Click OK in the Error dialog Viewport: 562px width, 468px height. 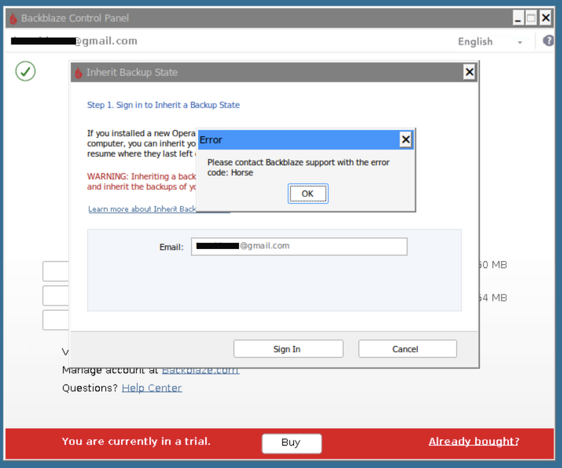pos(307,193)
